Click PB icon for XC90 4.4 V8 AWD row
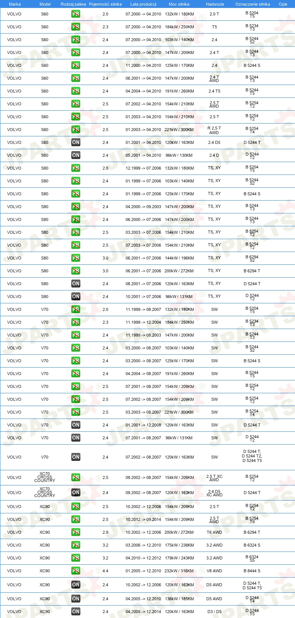 (x=75, y=571)
